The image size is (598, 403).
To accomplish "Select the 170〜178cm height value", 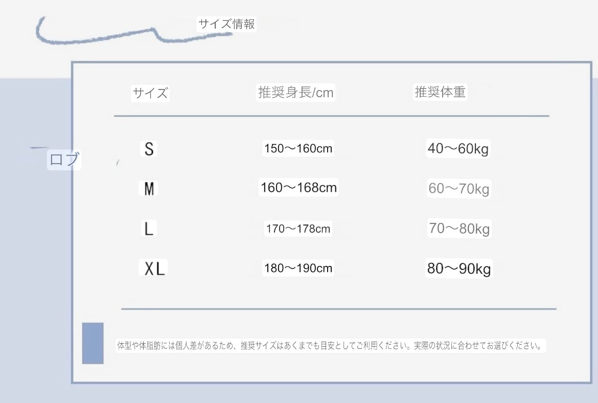I will click(x=298, y=229).
